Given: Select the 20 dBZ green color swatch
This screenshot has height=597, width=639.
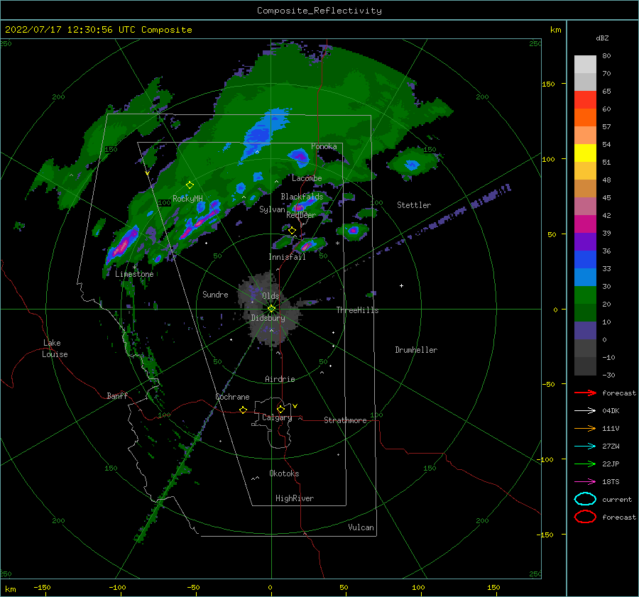Looking at the screenshot, I should click(x=585, y=295).
